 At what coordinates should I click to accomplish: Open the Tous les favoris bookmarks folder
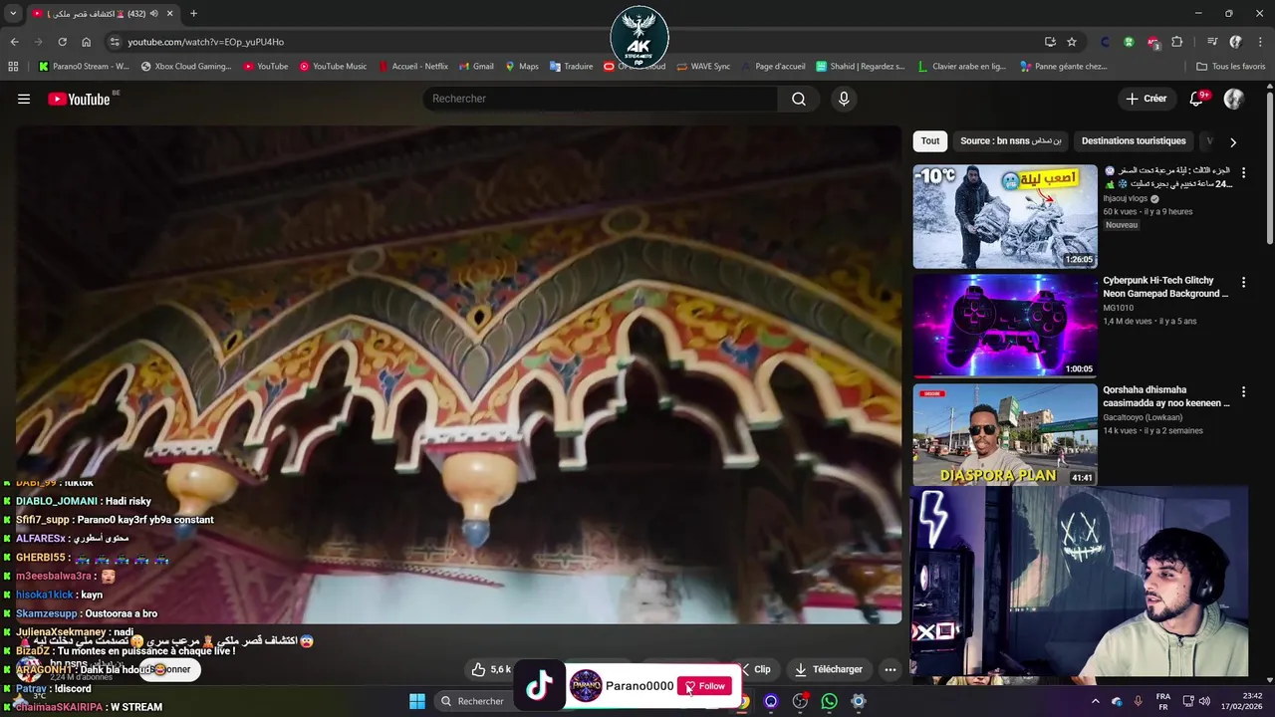[1230, 67]
